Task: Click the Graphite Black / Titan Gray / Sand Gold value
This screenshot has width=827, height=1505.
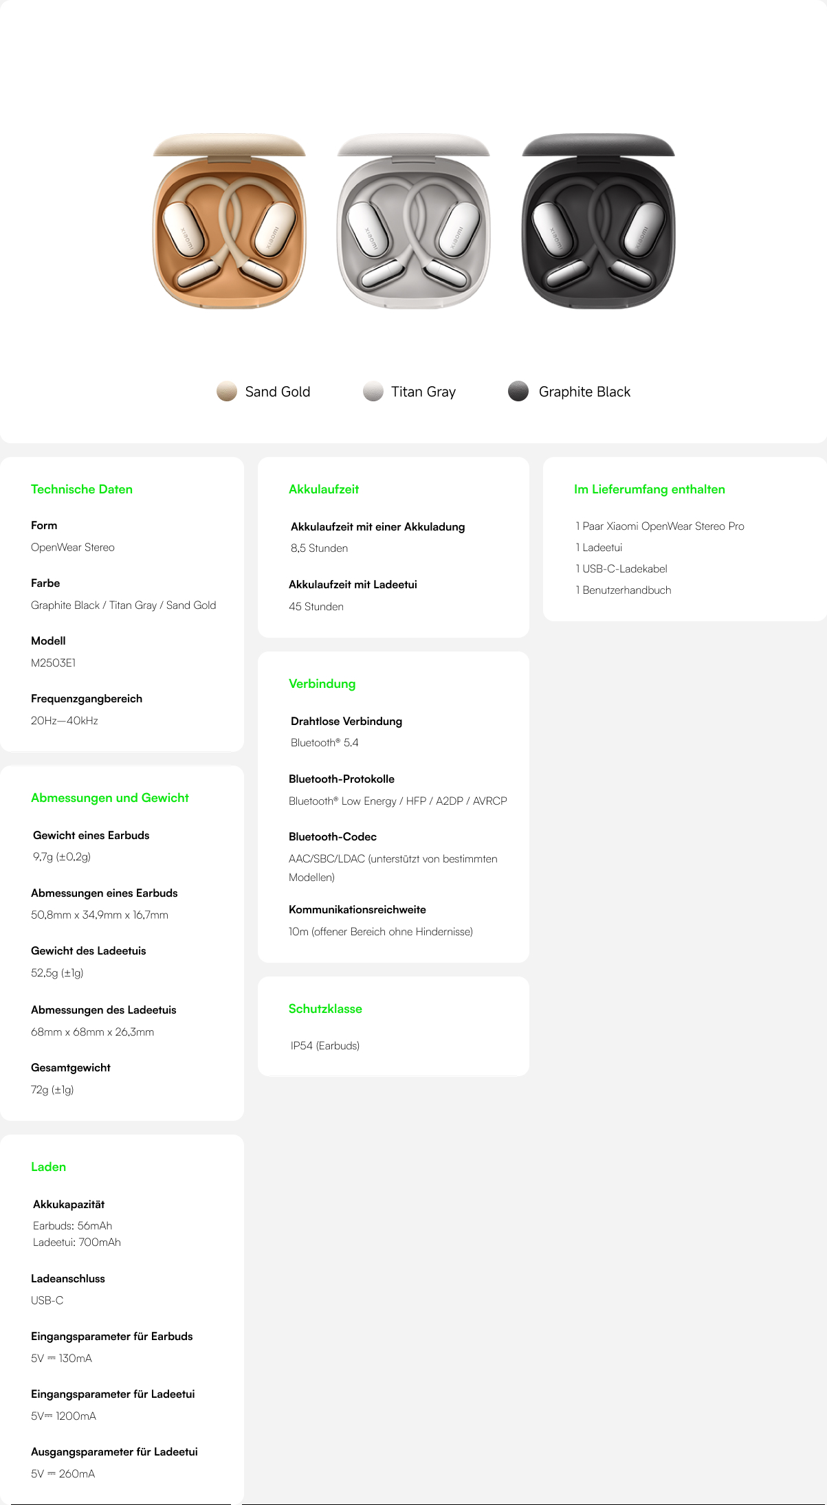Action: (124, 605)
